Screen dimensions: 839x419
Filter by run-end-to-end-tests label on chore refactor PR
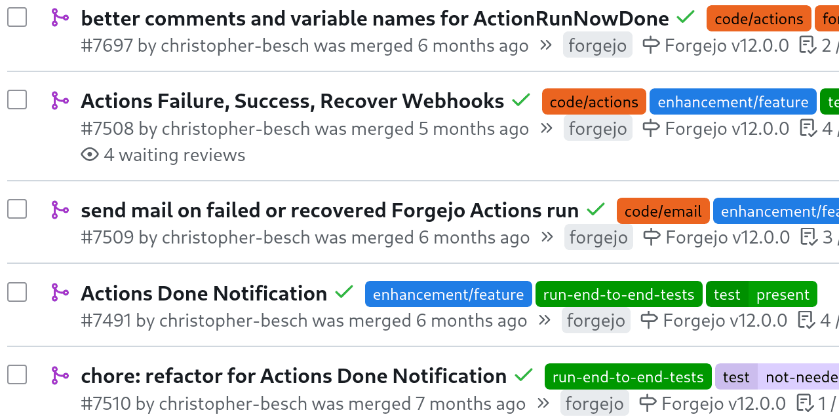pos(627,376)
